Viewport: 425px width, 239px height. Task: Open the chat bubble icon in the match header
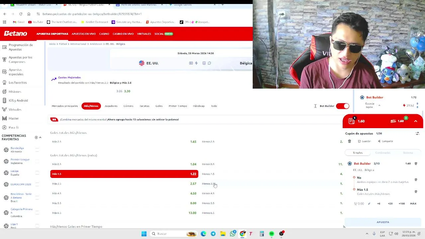click(x=209, y=63)
